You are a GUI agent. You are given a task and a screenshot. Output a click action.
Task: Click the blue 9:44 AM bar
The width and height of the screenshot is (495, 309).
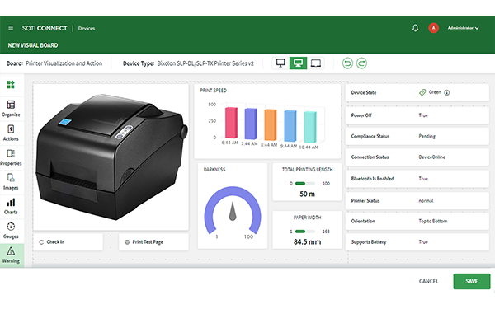[x=290, y=126]
